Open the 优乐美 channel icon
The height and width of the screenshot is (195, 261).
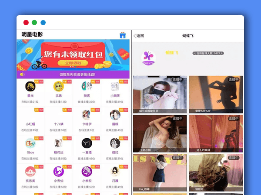[x=30, y=171]
